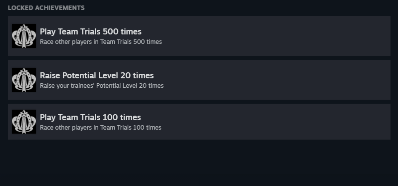Click the star atop the Team Trials 100 crown
The image size is (398, 186).
pos(24,113)
